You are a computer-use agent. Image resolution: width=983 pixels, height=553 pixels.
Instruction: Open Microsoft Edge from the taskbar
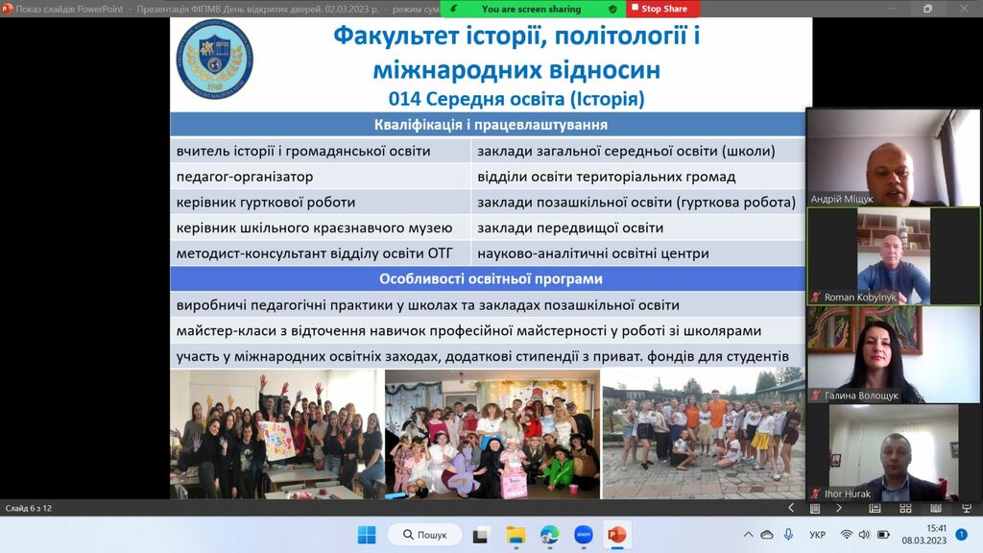(549, 535)
